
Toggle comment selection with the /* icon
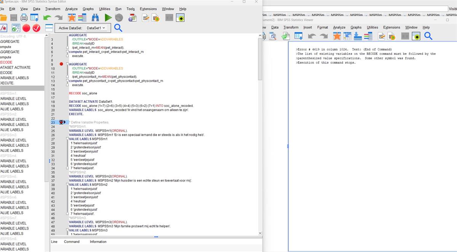coord(3,28)
